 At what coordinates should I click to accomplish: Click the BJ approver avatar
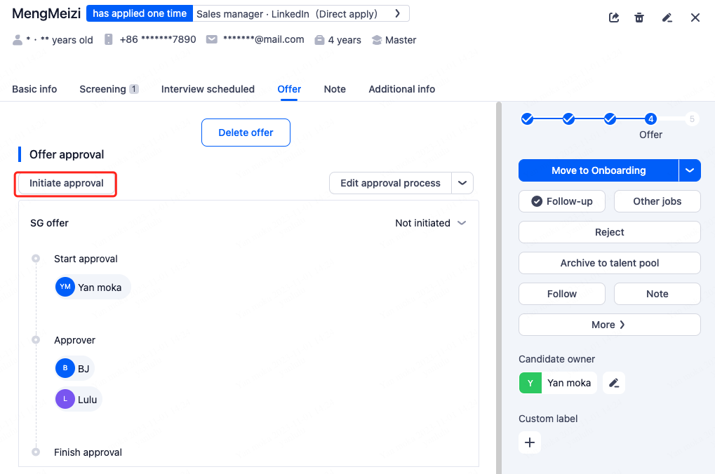point(65,368)
